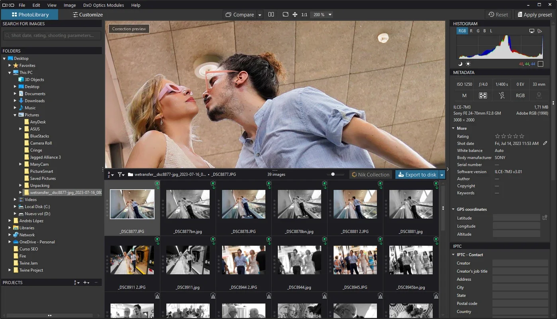Viewport: 557px width, 319px height.
Task: Click the destination gamut warning icon in histogram
Action: point(540,31)
